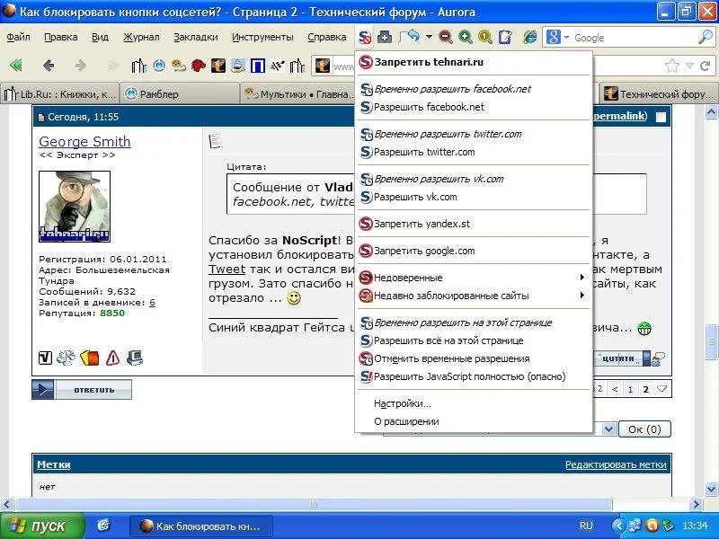Tick the post selection checkbox
This screenshot has width=719, height=539.
click(661, 117)
